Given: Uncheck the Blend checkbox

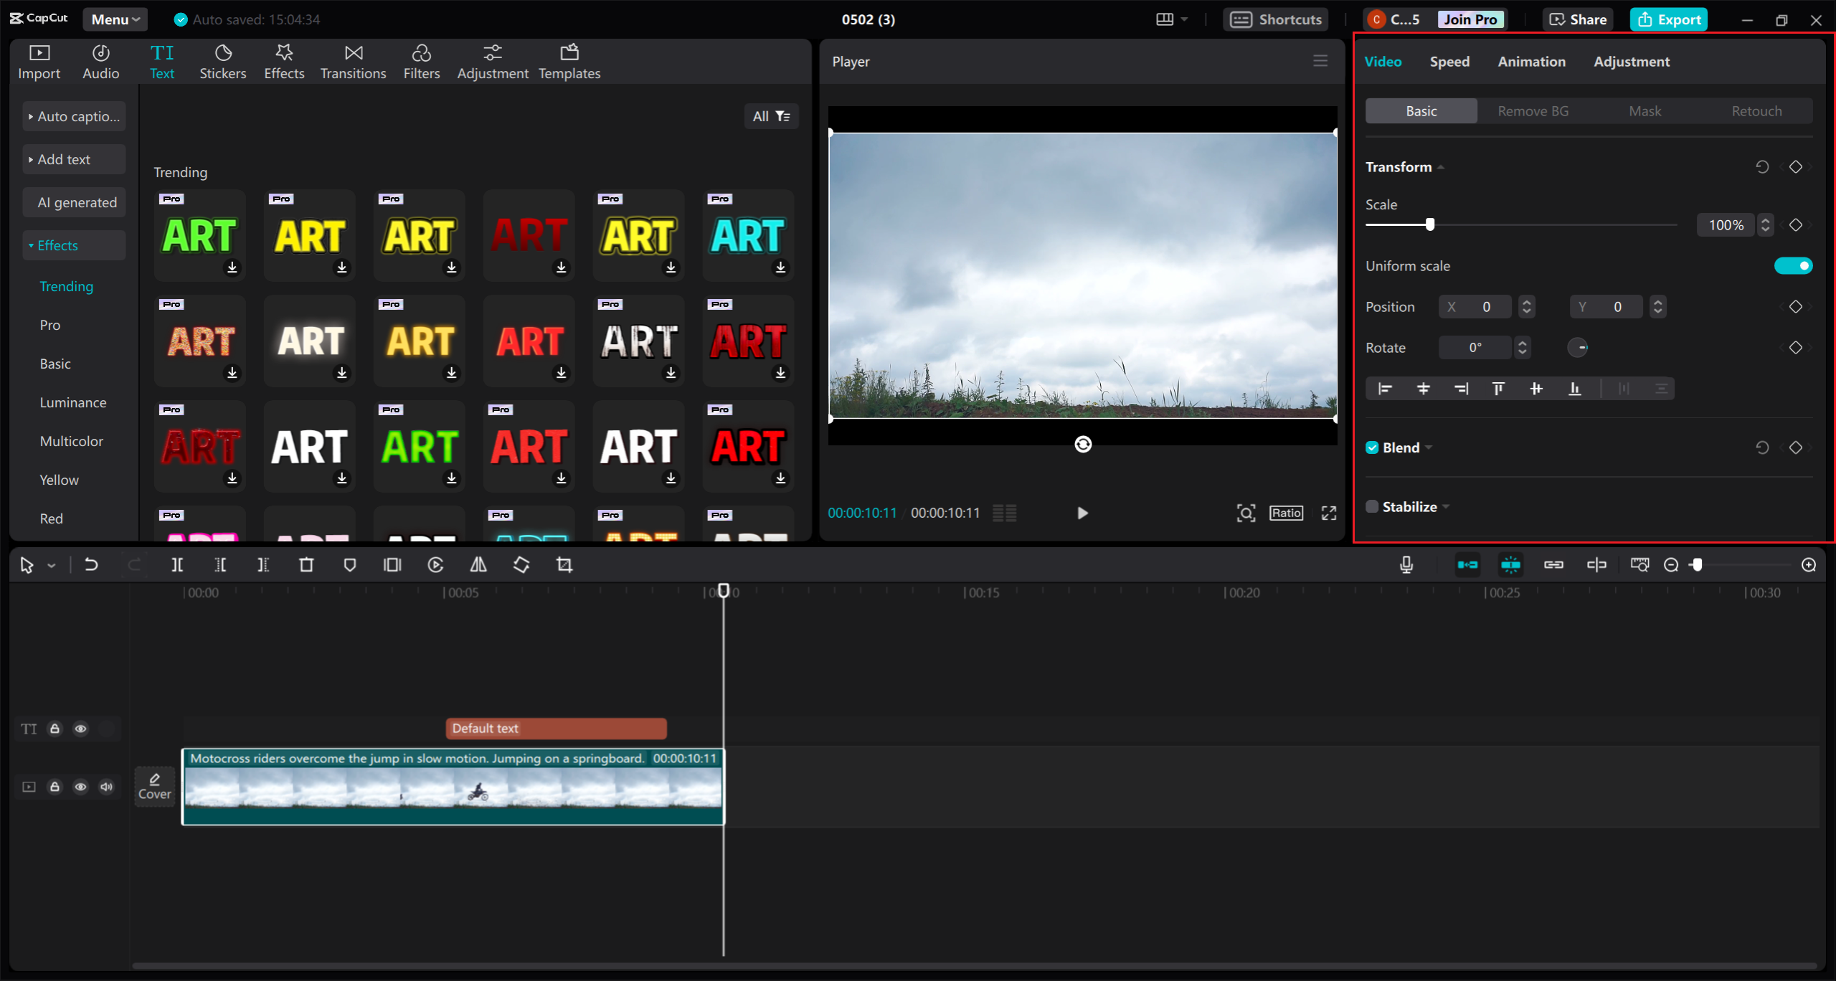Looking at the screenshot, I should 1371,447.
